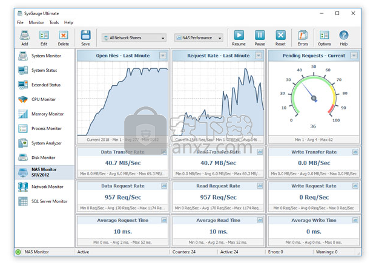Switch to Disk Monitor
Viewport: 379px width, 263px height.
[x=44, y=158]
